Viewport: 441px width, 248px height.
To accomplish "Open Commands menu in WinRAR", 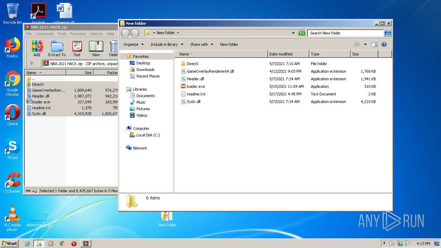I will (44, 34).
